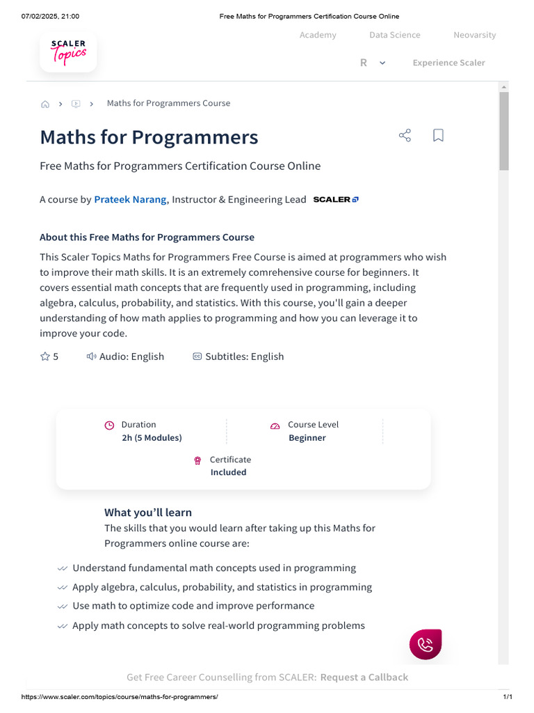Click the Experience Scaler button
534x713 pixels.
[448, 63]
